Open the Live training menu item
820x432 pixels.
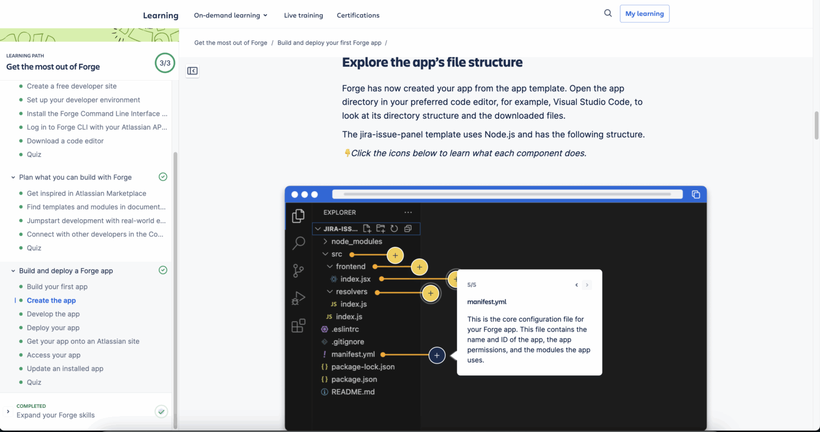(x=303, y=15)
